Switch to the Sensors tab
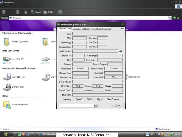This screenshot has width=182, height=137. pyautogui.click(x=76, y=29)
